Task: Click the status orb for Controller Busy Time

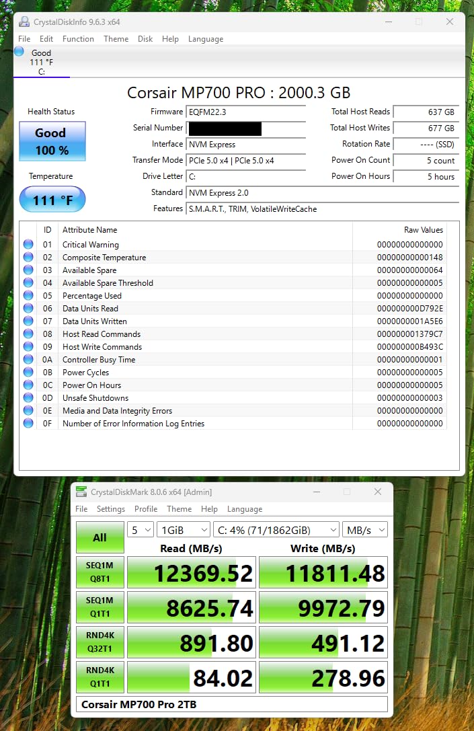Action: (x=28, y=359)
